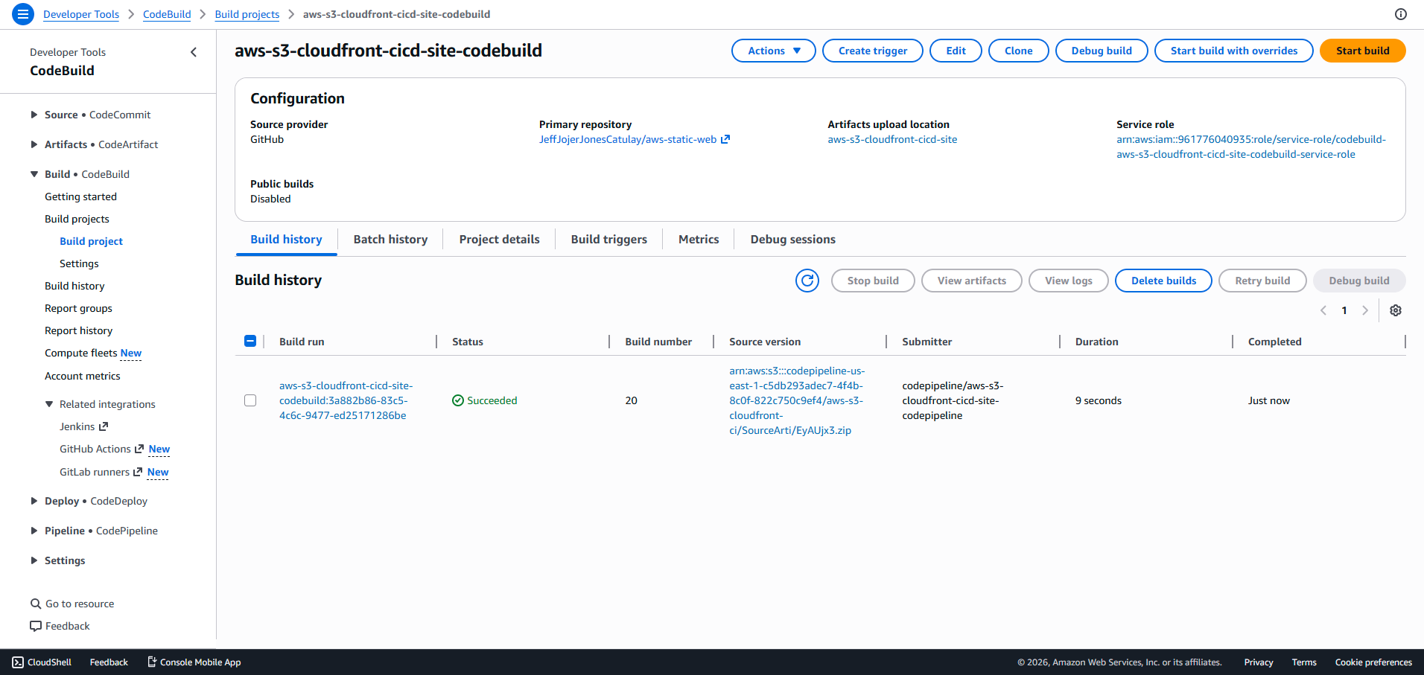Switch to the Batch history tab
Viewport: 1424px width, 675px height.
point(390,240)
